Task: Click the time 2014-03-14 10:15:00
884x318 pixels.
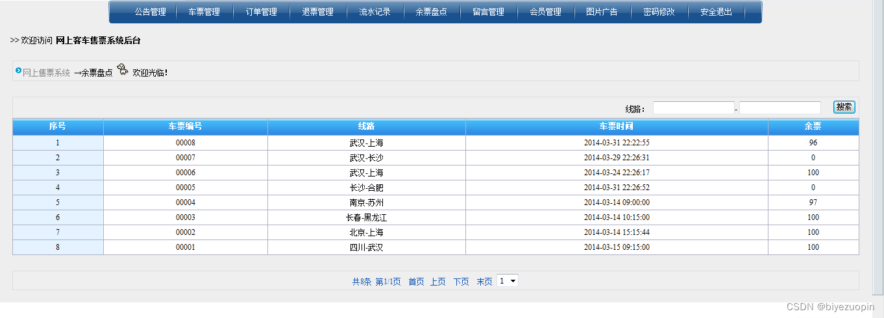Action: pyautogui.click(x=617, y=217)
